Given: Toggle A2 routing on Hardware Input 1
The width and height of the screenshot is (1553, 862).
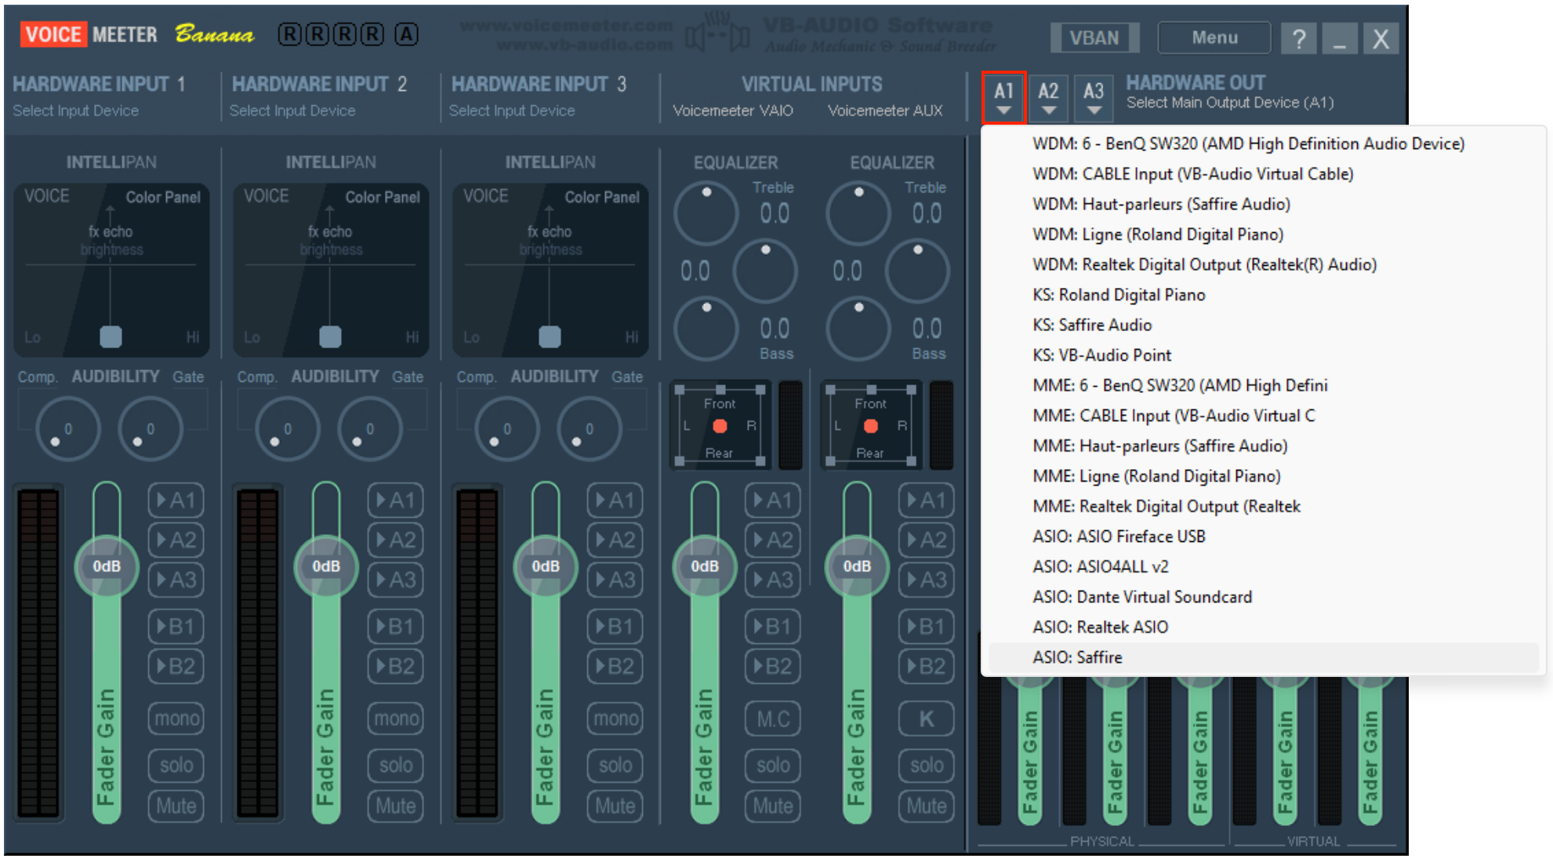Looking at the screenshot, I should [176, 540].
